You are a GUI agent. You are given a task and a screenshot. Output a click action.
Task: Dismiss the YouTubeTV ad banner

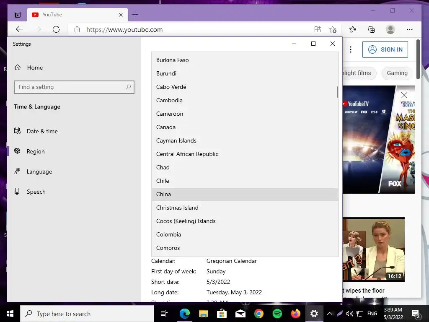click(x=404, y=95)
